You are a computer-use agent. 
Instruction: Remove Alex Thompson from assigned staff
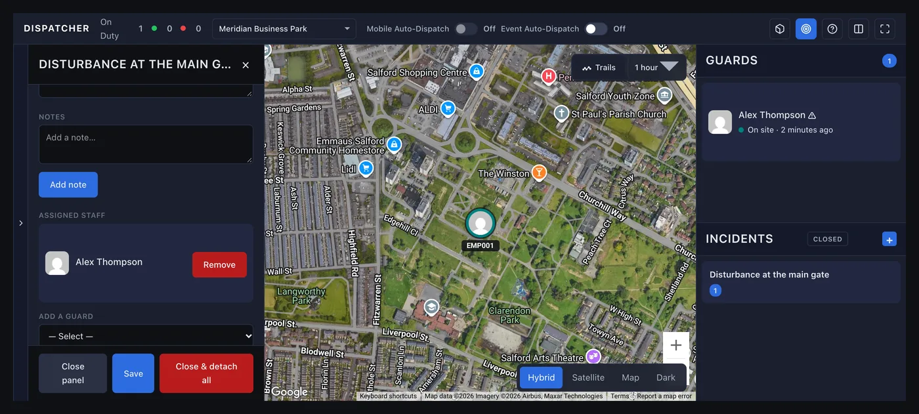219,265
